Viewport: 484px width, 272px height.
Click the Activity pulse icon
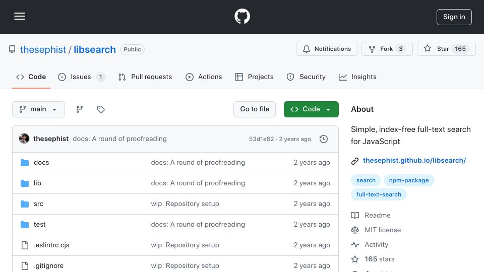click(355, 245)
